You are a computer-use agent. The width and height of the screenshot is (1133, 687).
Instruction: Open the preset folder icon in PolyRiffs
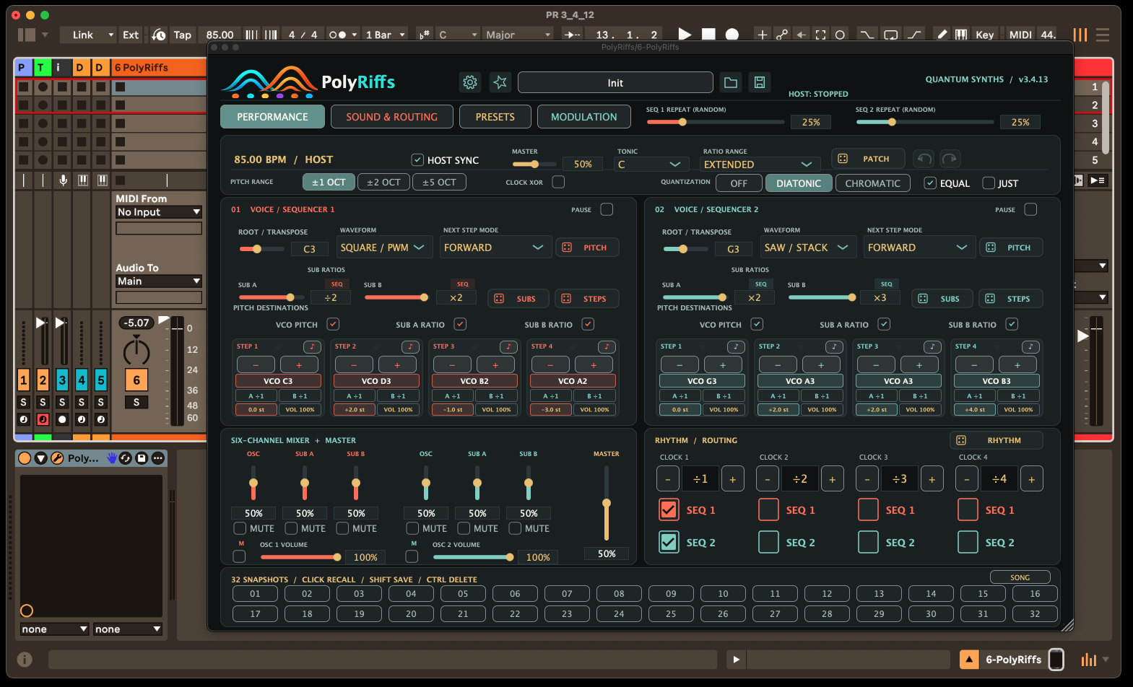click(x=731, y=82)
